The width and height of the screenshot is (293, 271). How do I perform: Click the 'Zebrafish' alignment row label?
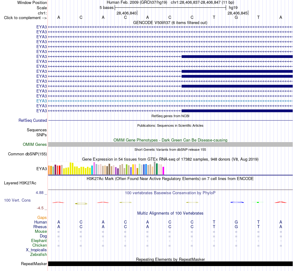coord(39,255)
